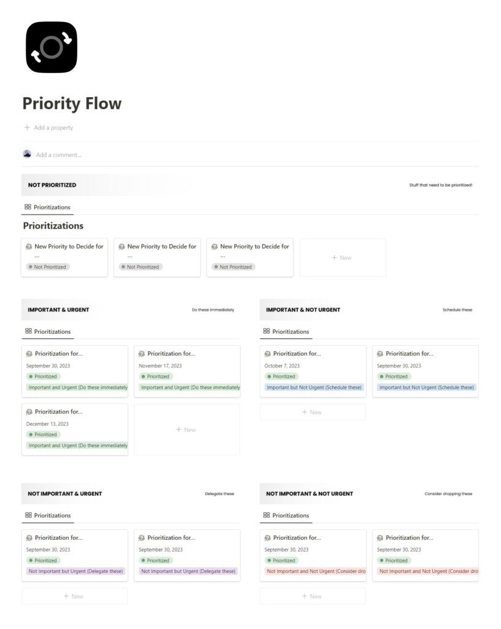Click the gallery view icon beside Prioritizations under Not Prioritized

28,207
